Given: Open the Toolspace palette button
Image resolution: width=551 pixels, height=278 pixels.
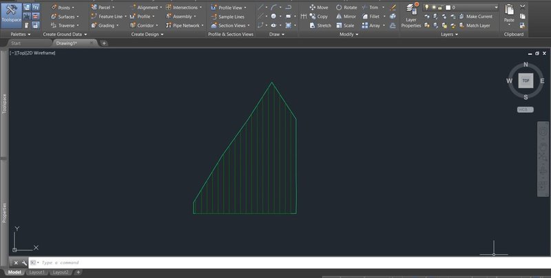Looking at the screenshot, I should click(11, 14).
